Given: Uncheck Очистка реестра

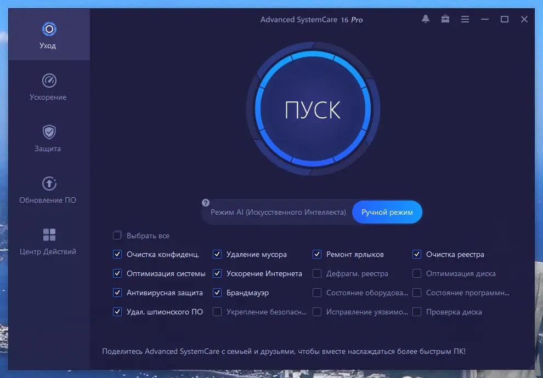Looking at the screenshot, I should 417,254.
